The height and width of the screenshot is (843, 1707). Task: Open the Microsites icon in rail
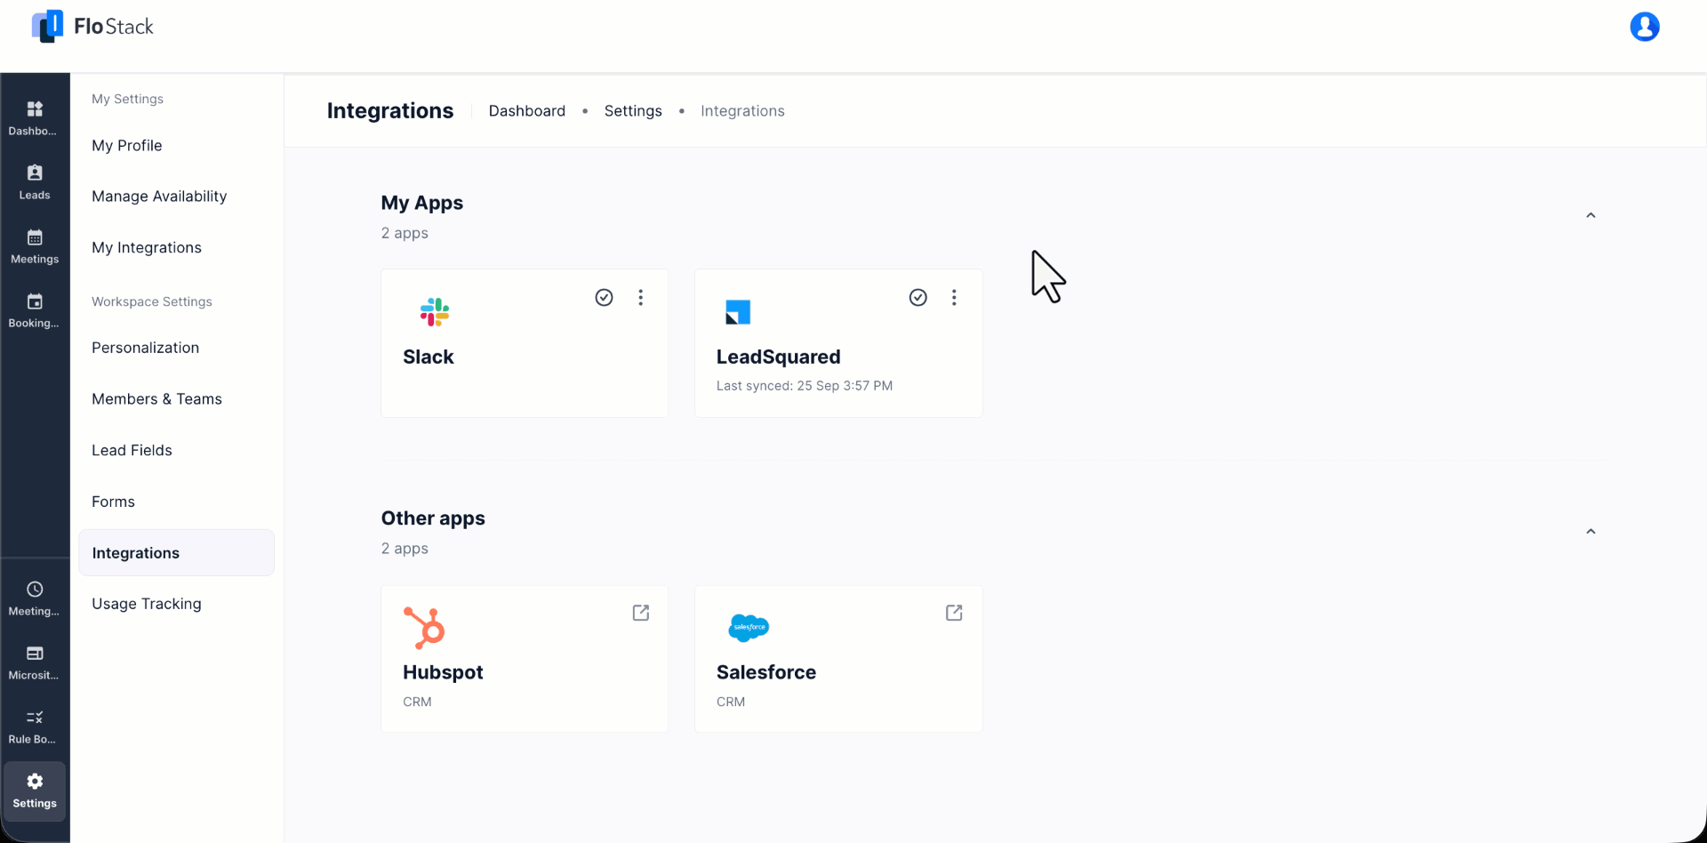(x=35, y=653)
